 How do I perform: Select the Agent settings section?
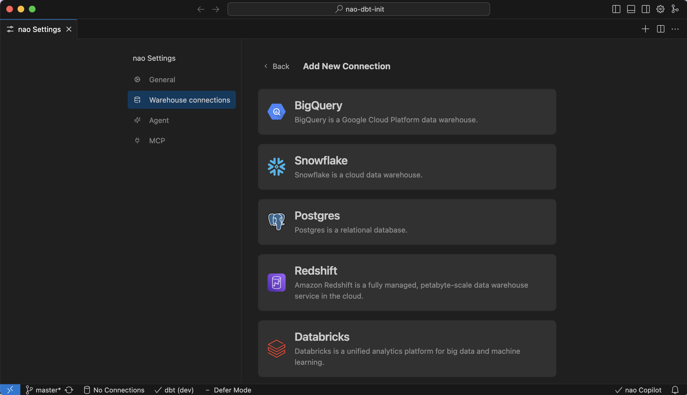(x=159, y=120)
